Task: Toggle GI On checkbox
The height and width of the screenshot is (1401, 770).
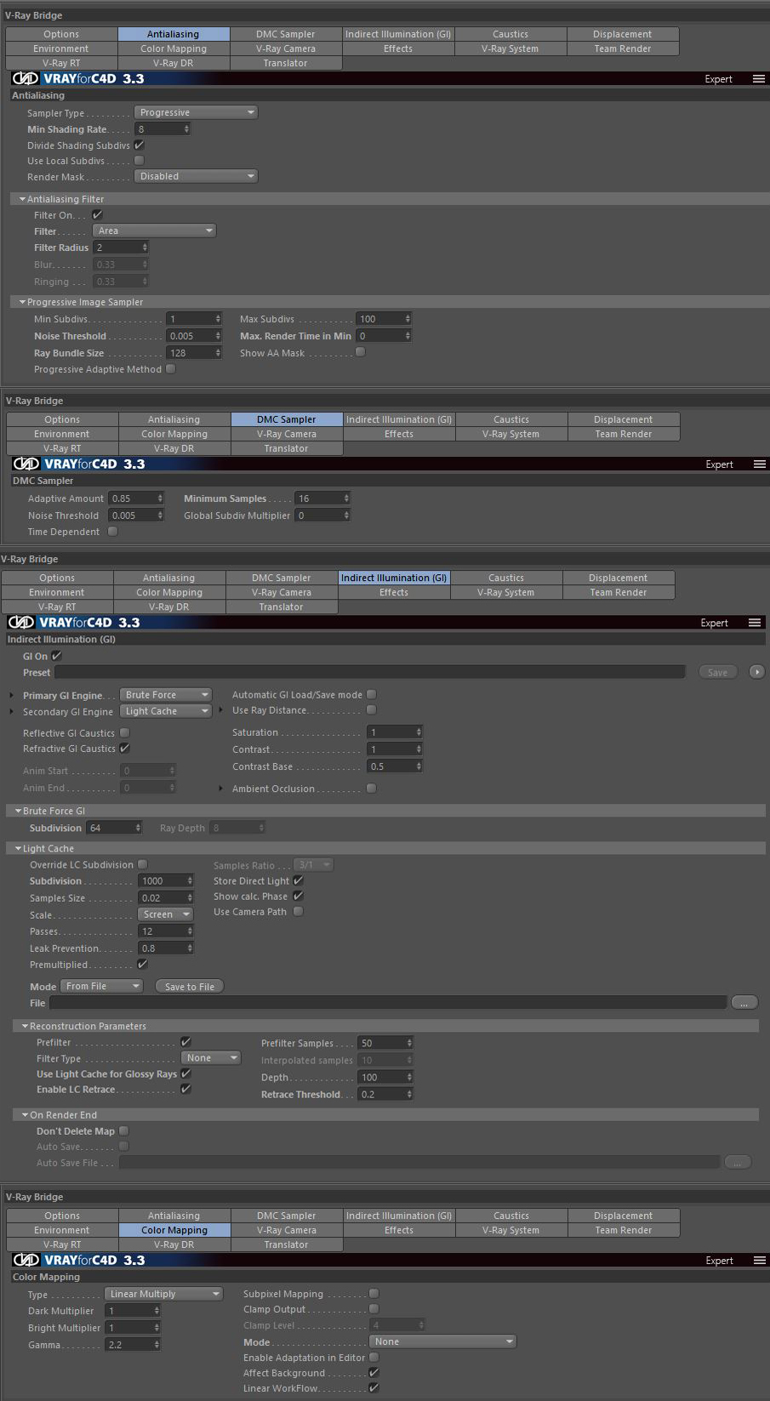Action: (x=56, y=656)
